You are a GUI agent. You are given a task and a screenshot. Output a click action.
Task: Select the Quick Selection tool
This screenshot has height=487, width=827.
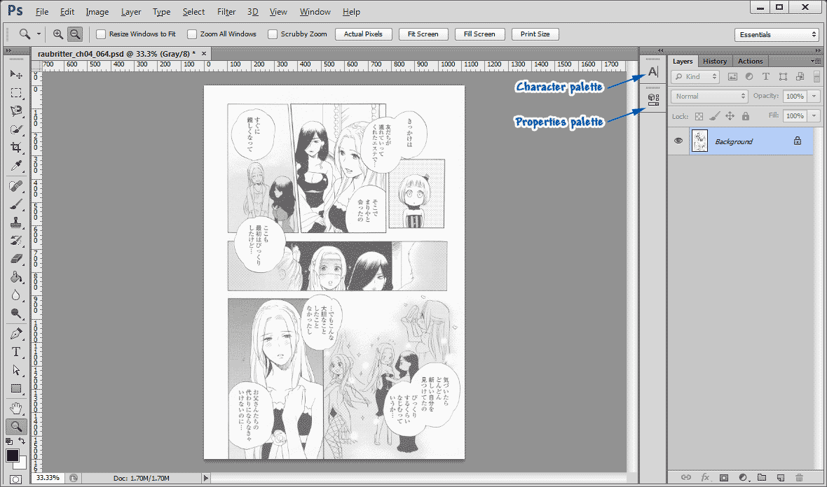[x=16, y=129]
